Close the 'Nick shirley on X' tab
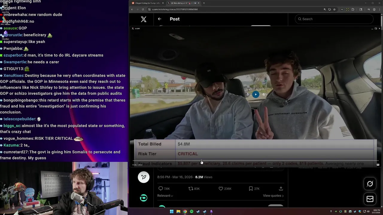This screenshot has height=215, width=383. point(198,3)
